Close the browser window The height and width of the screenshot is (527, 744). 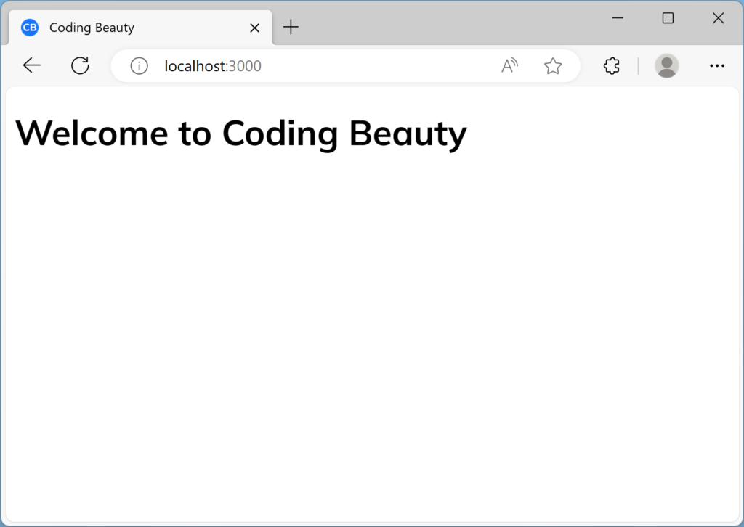[x=718, y=18]
